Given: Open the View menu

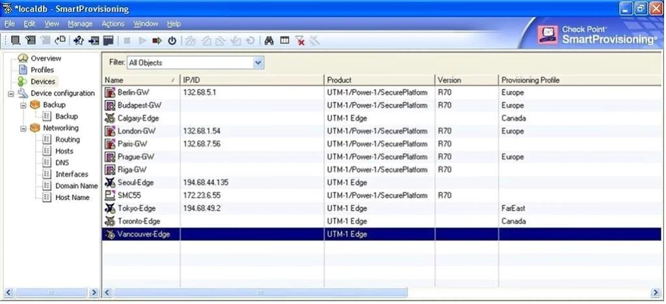Looking at the screenshot, I should pos(52,24).
